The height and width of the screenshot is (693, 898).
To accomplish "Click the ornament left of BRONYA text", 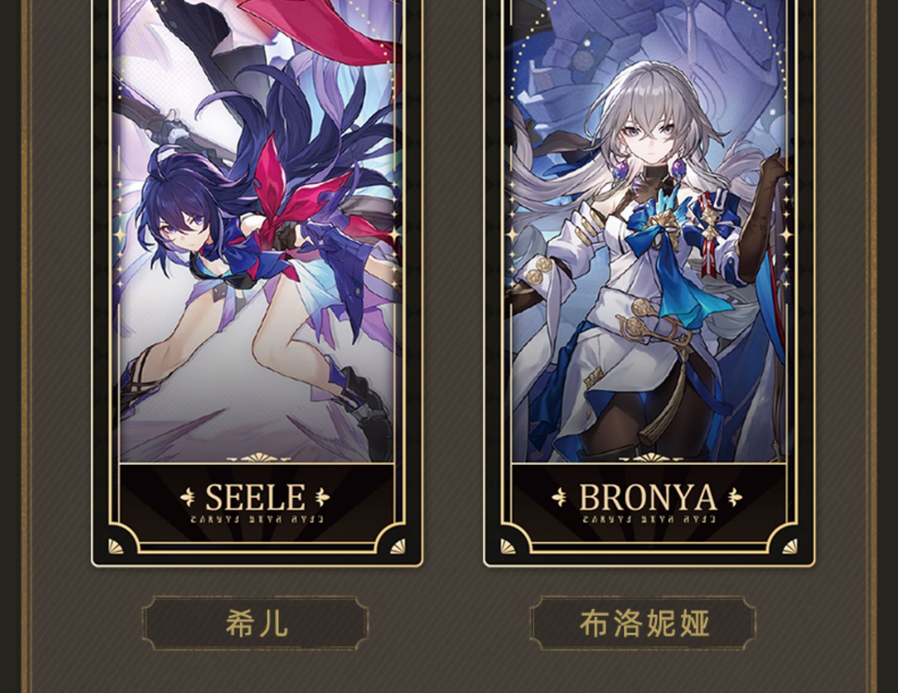I will point(560,497).
